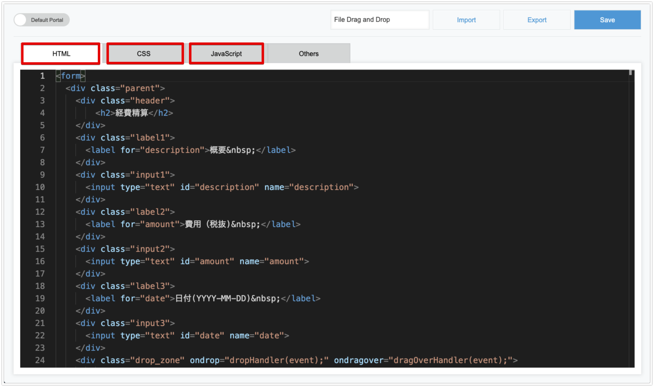
Task: Click the div class="input3" line
Action: [x=125, y=323]
